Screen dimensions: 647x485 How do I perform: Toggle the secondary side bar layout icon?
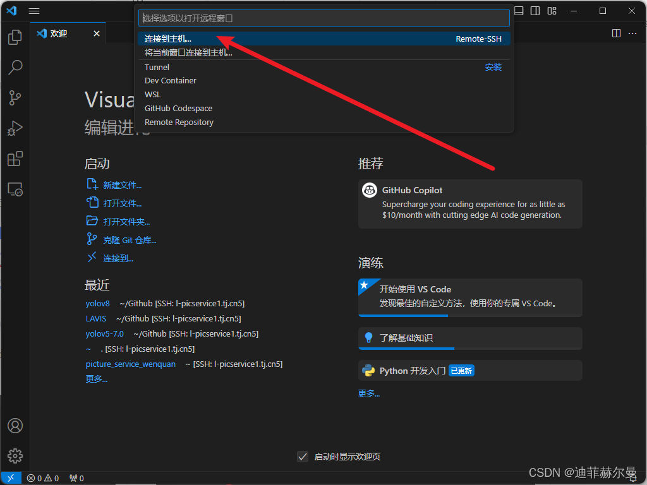click(x=535, y=11)
